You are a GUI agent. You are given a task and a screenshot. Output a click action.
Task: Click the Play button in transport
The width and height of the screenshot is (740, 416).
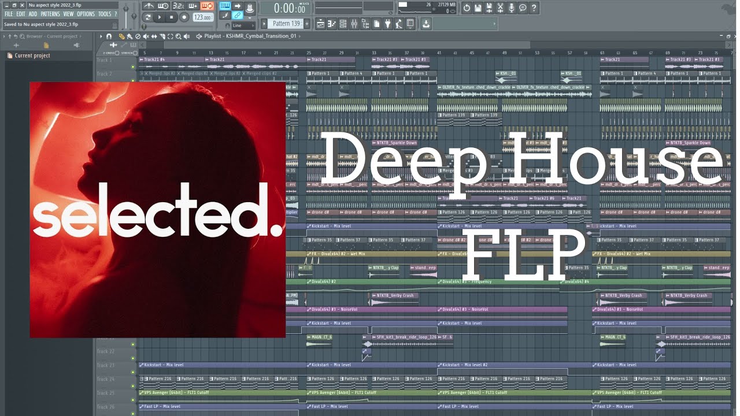(x=159, y=17)
